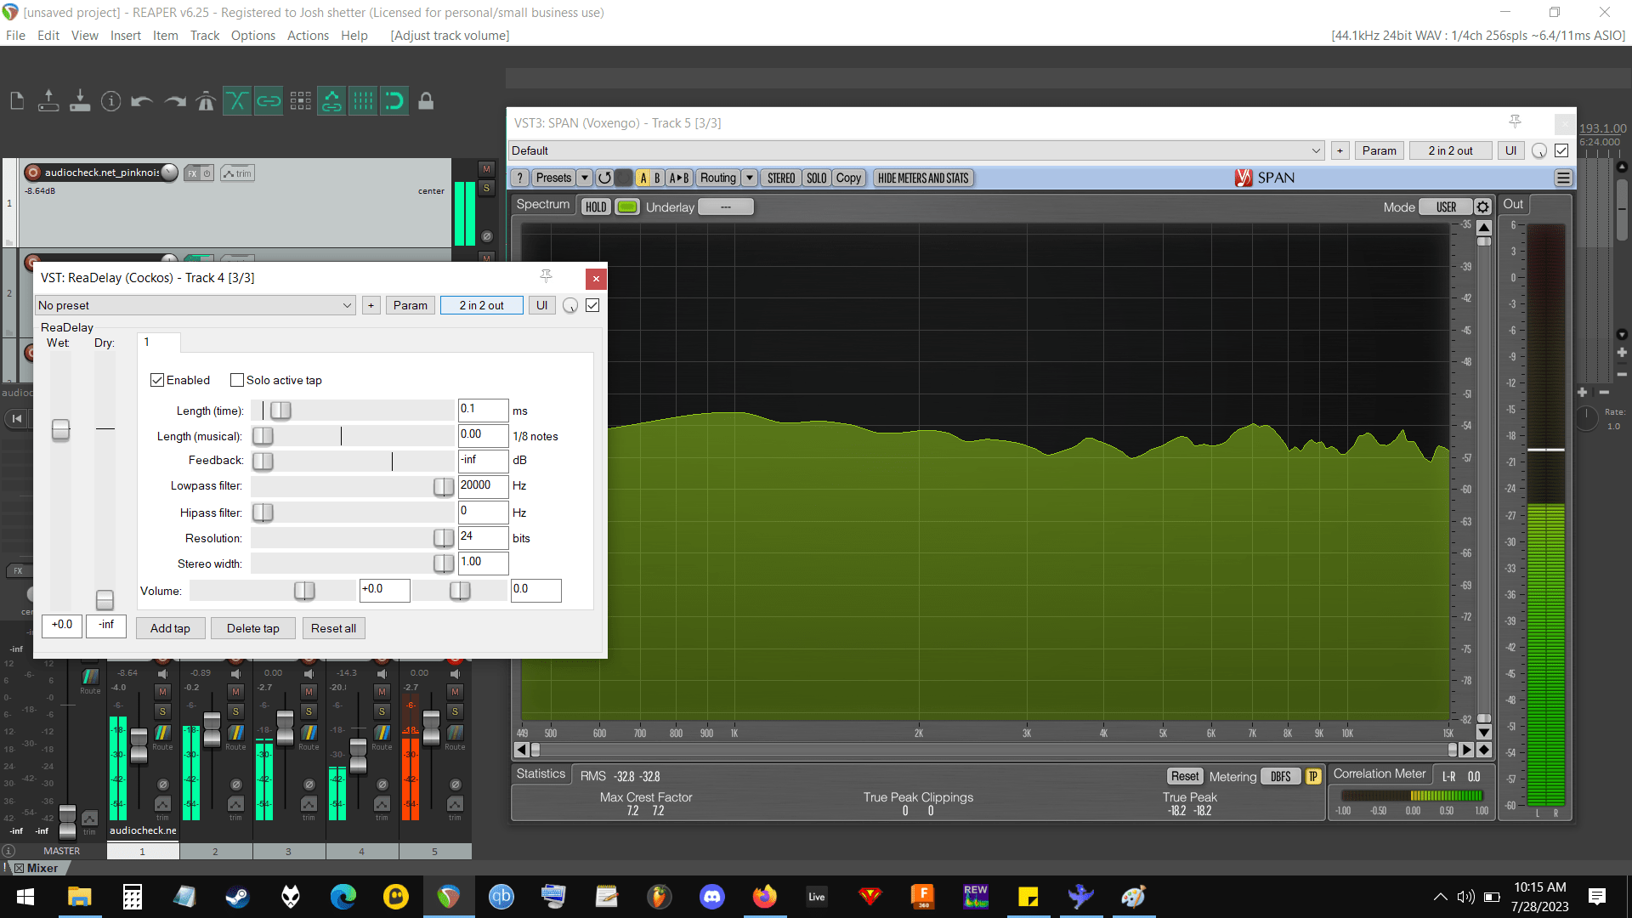
Task: Expand arrow next to SPAN Presets
Action: point(584,178)
